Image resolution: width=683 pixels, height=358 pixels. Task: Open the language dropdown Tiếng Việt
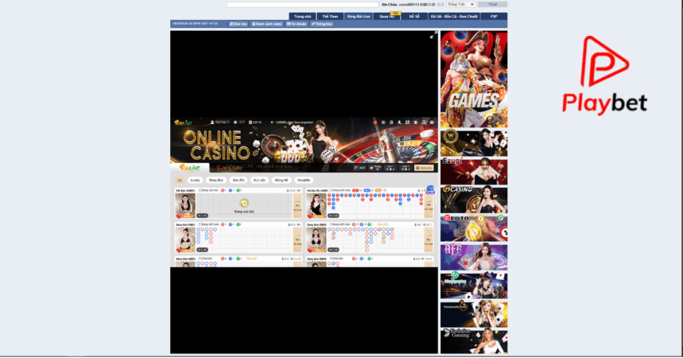point(461,5)
